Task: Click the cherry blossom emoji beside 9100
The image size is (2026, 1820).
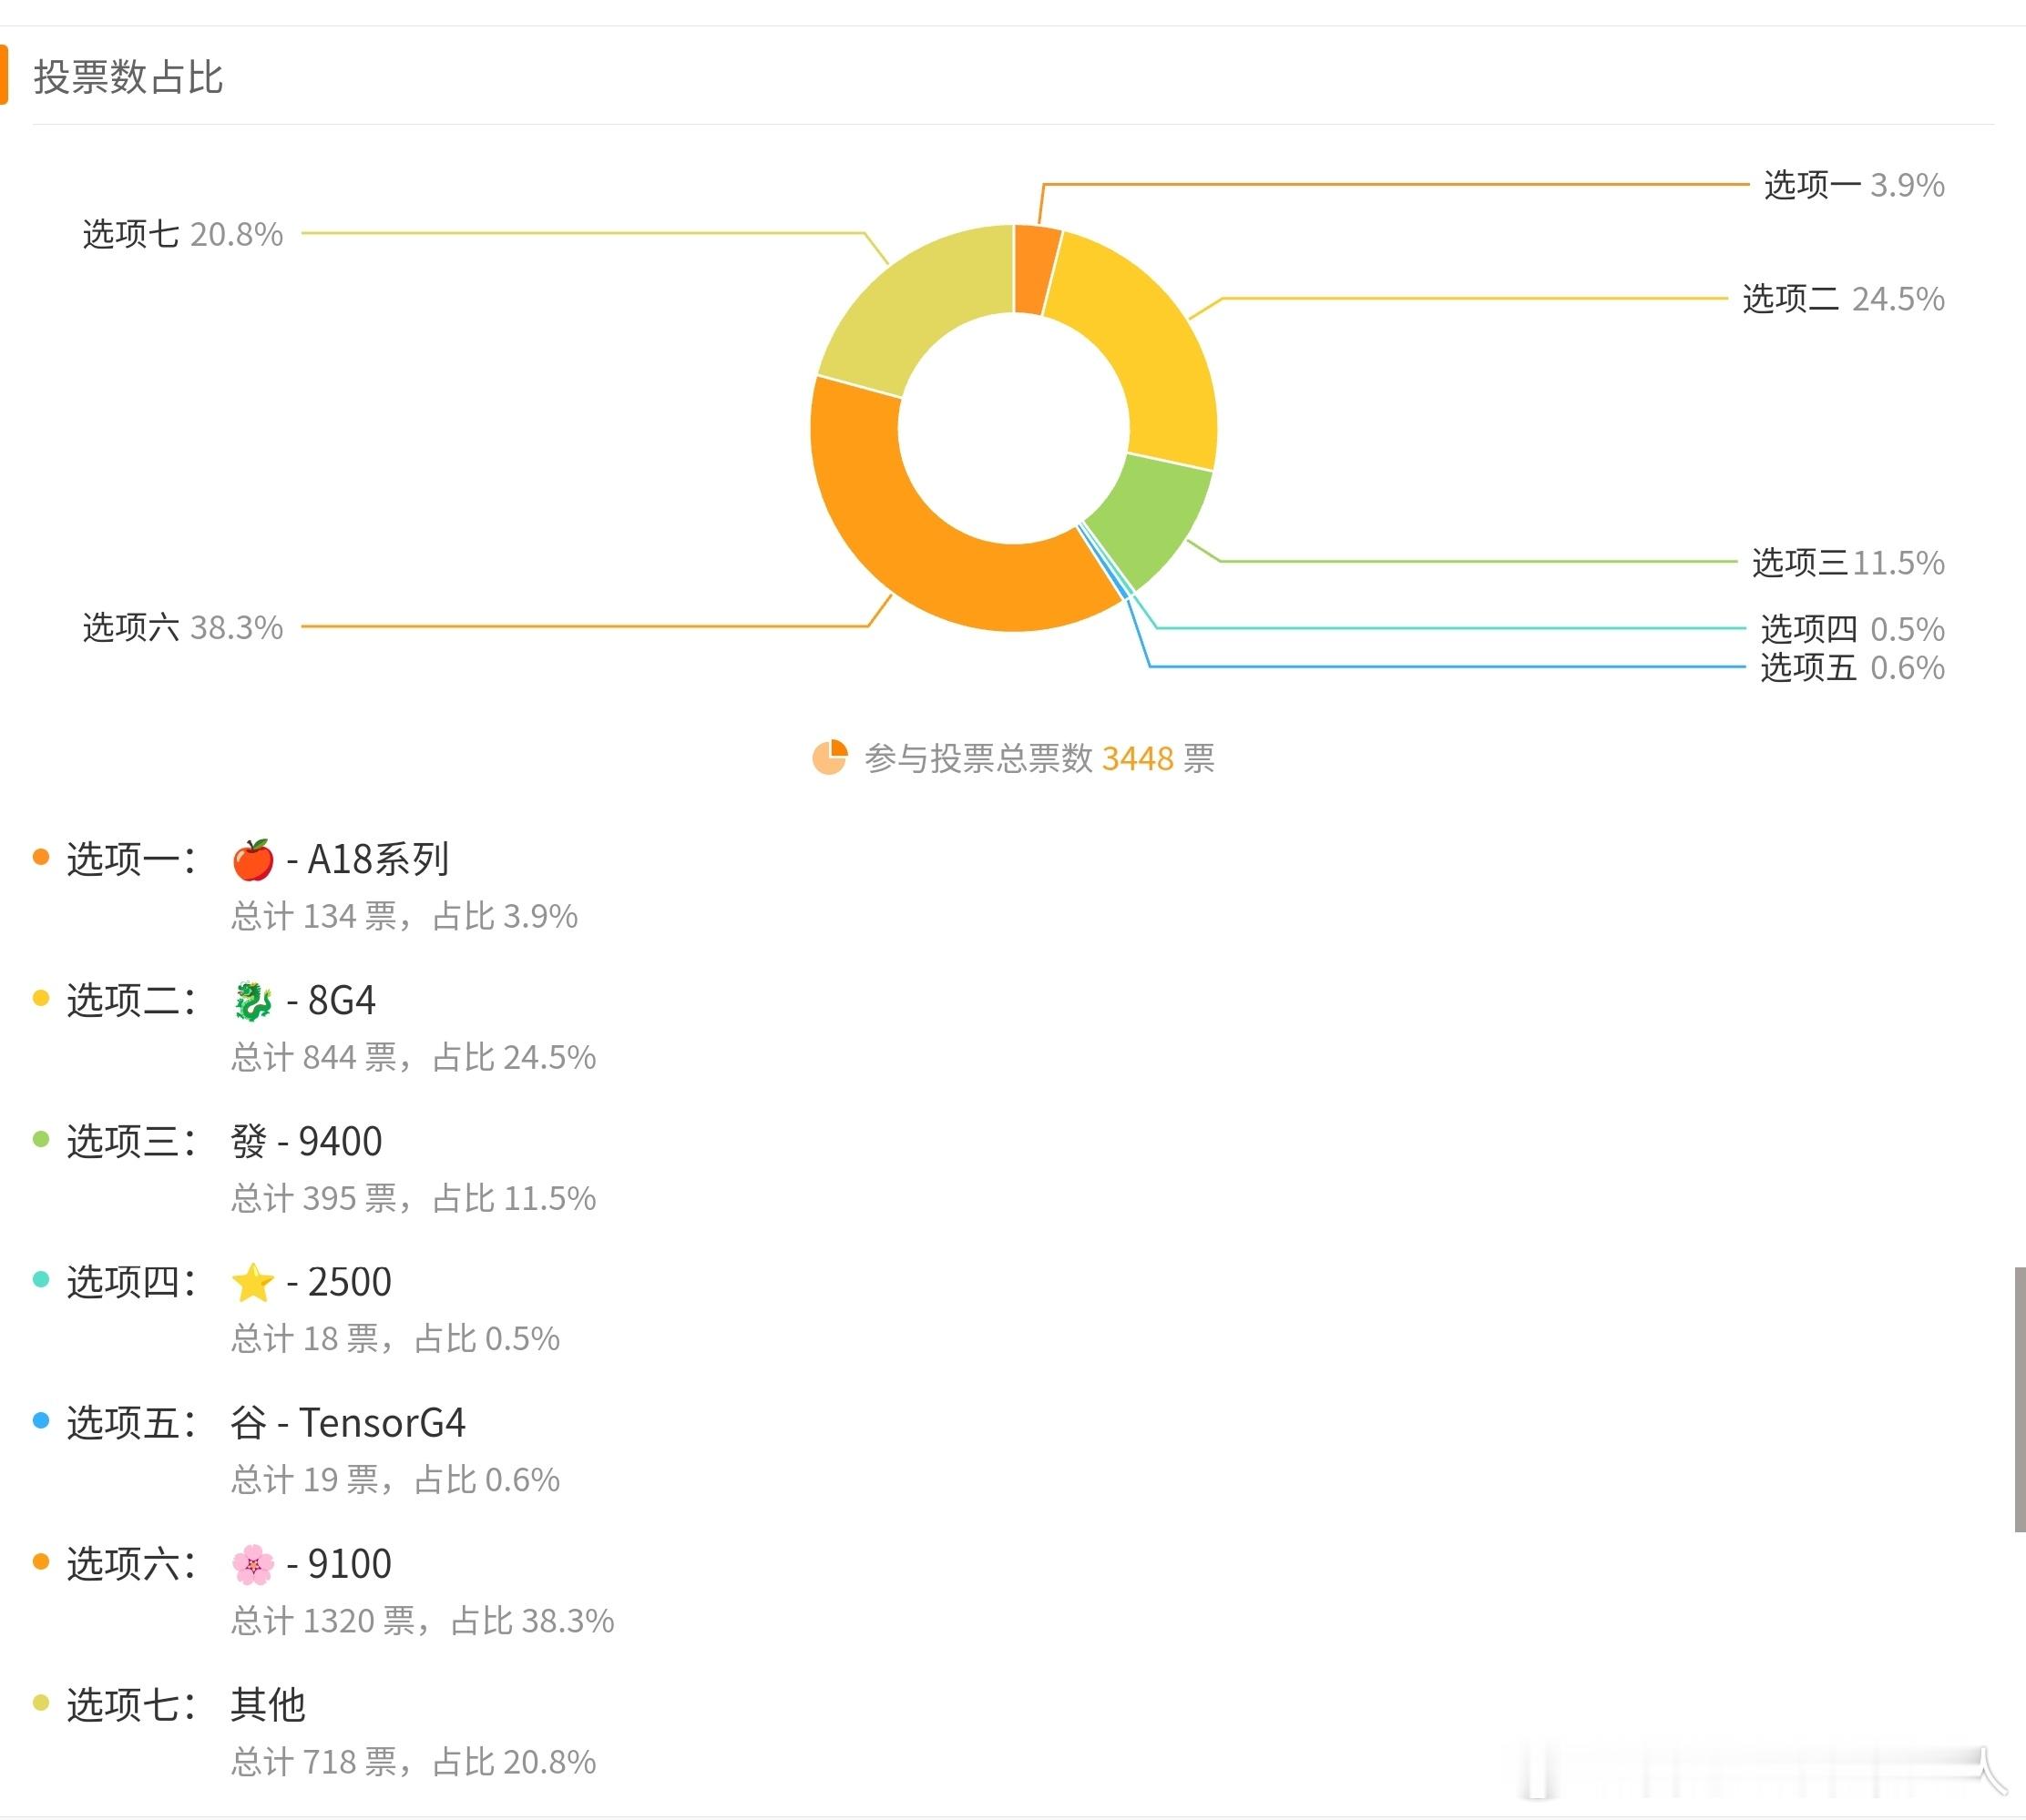Action: [x=254, y=1563]
